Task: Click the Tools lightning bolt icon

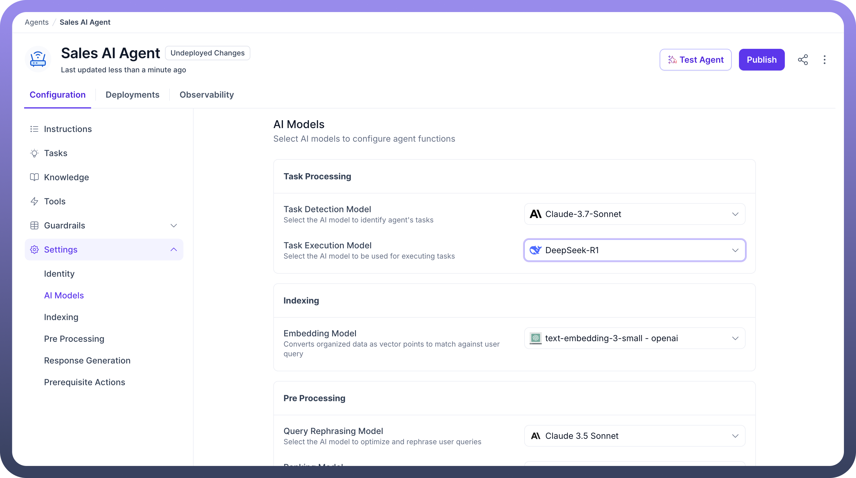Action: coord(34,202)
